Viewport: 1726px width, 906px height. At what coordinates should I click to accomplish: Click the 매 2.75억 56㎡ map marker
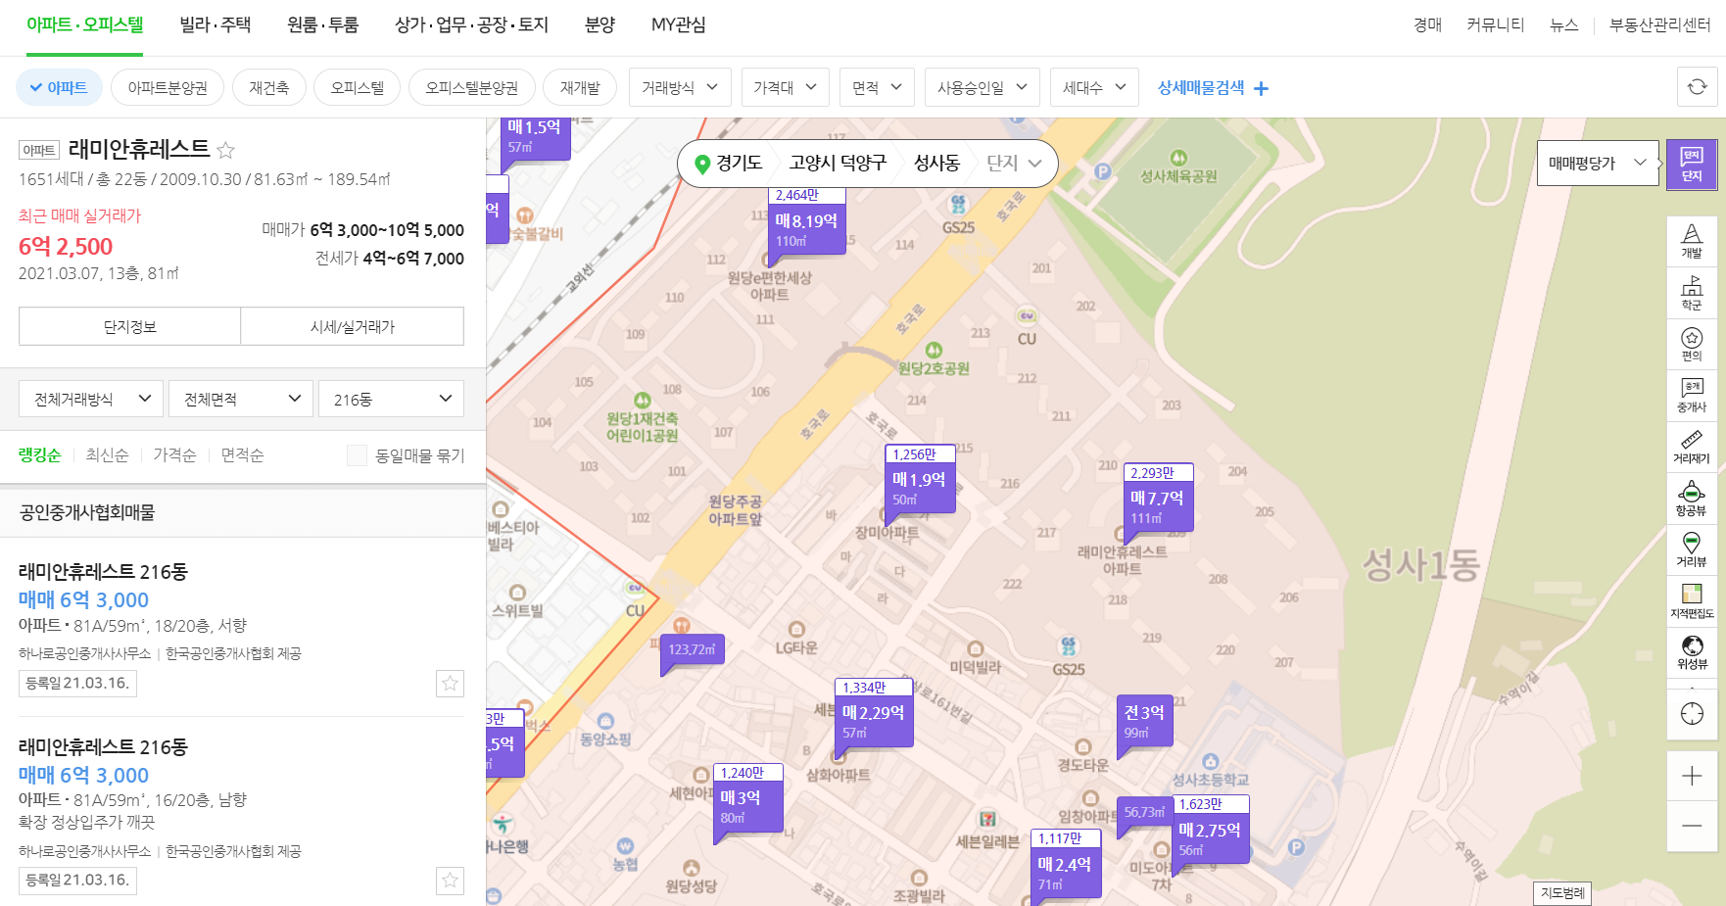(x=1211, y=830)
